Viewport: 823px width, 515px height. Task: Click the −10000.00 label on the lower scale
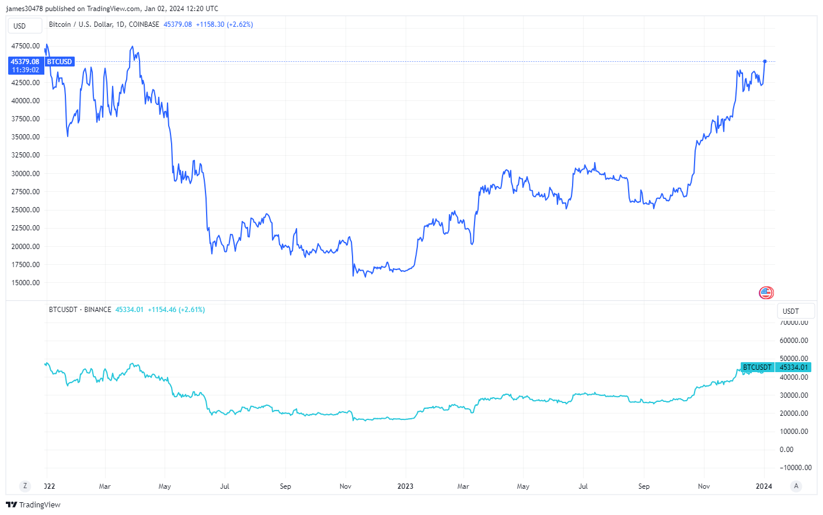(796, 468)
